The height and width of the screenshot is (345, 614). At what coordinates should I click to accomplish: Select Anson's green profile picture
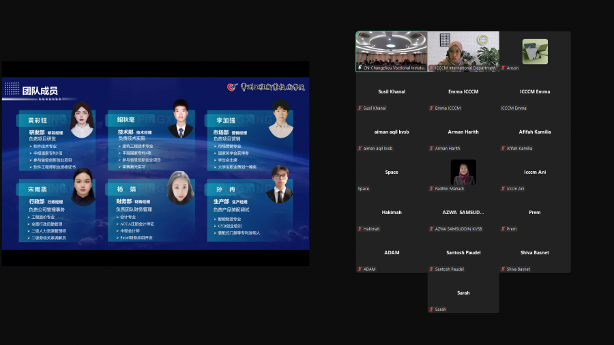click(535, 51)
